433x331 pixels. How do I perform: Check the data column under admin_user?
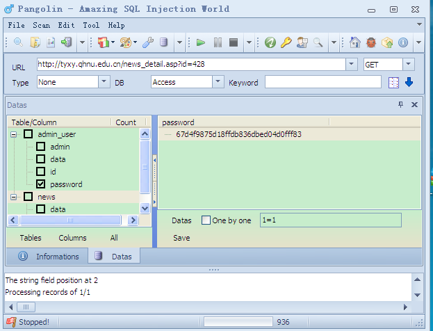point(40,159)
